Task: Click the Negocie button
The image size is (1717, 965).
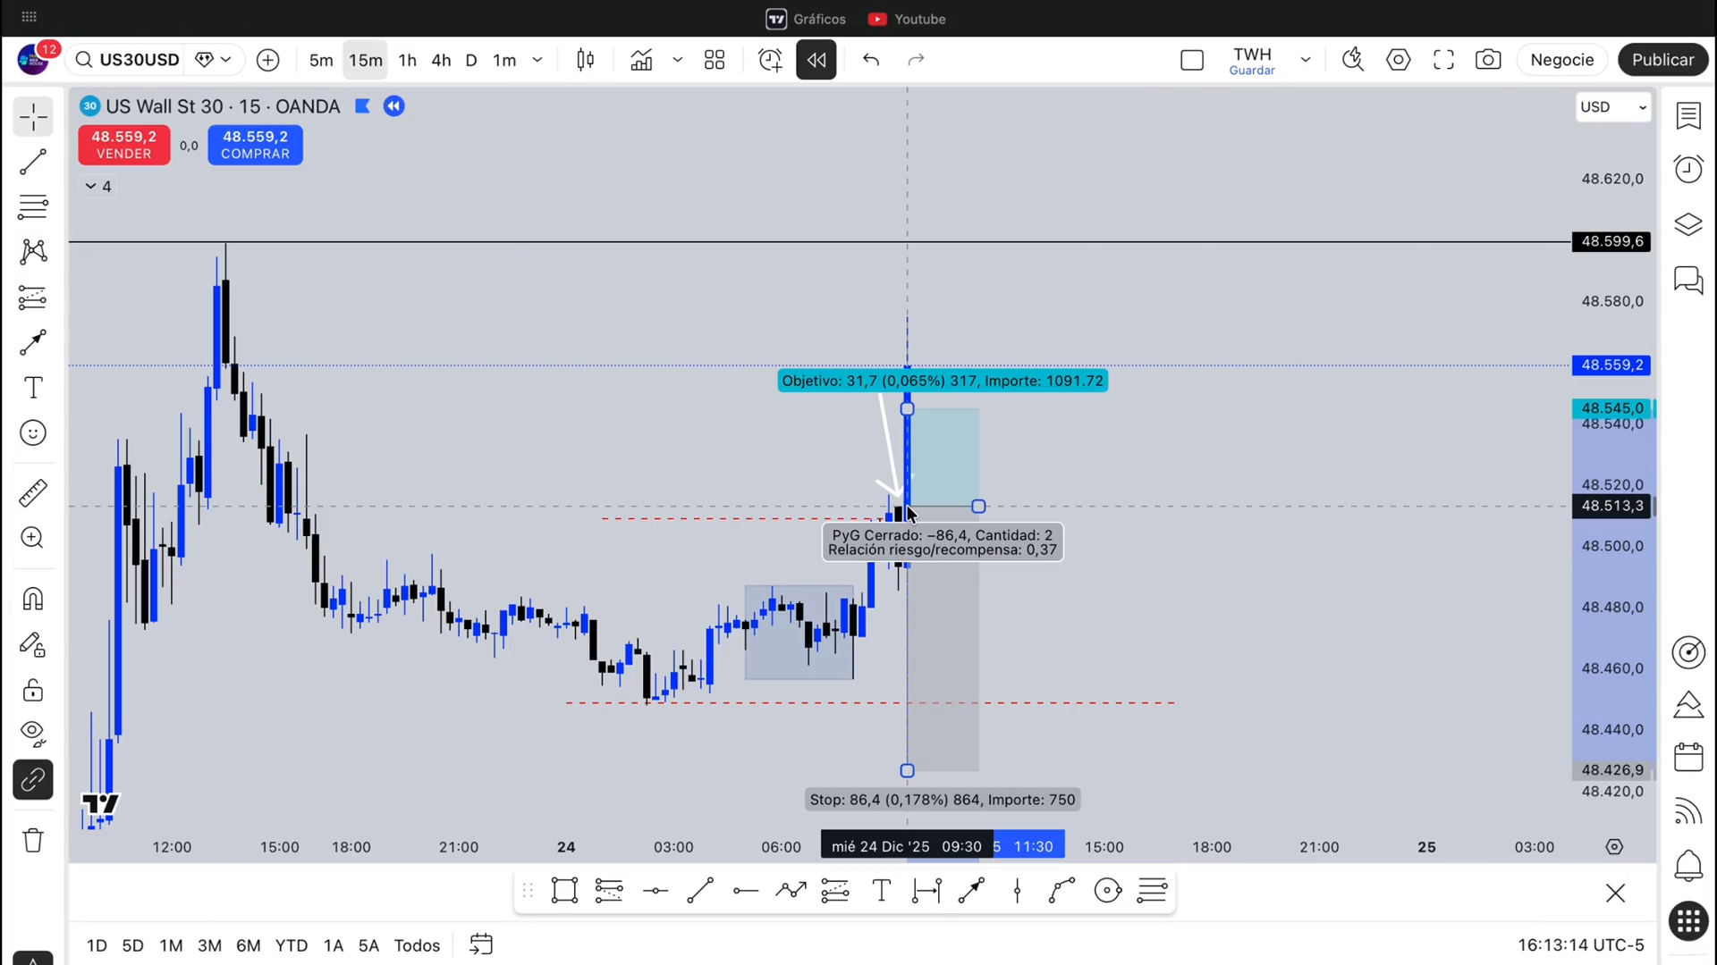Action: click(x=1562, y=60)
